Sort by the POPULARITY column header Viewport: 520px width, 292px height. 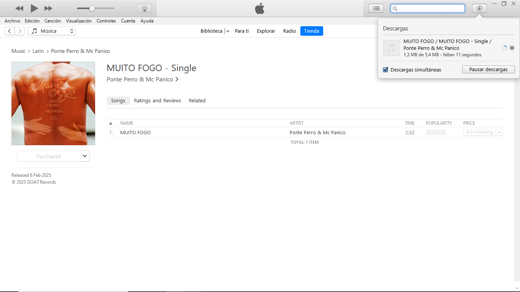click(439, 123)
